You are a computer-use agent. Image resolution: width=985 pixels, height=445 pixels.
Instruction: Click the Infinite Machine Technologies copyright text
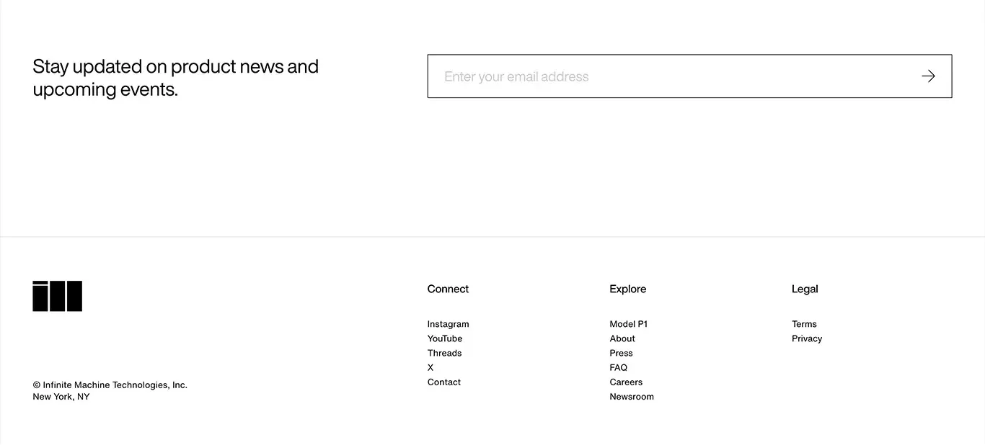tap(110, 385)
